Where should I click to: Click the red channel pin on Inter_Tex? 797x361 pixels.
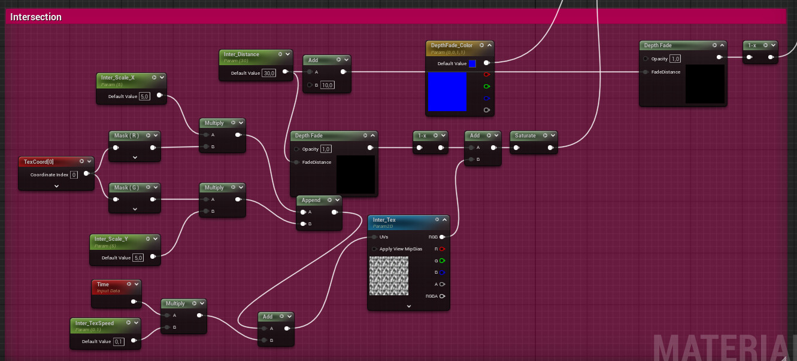tap(442, 249)
